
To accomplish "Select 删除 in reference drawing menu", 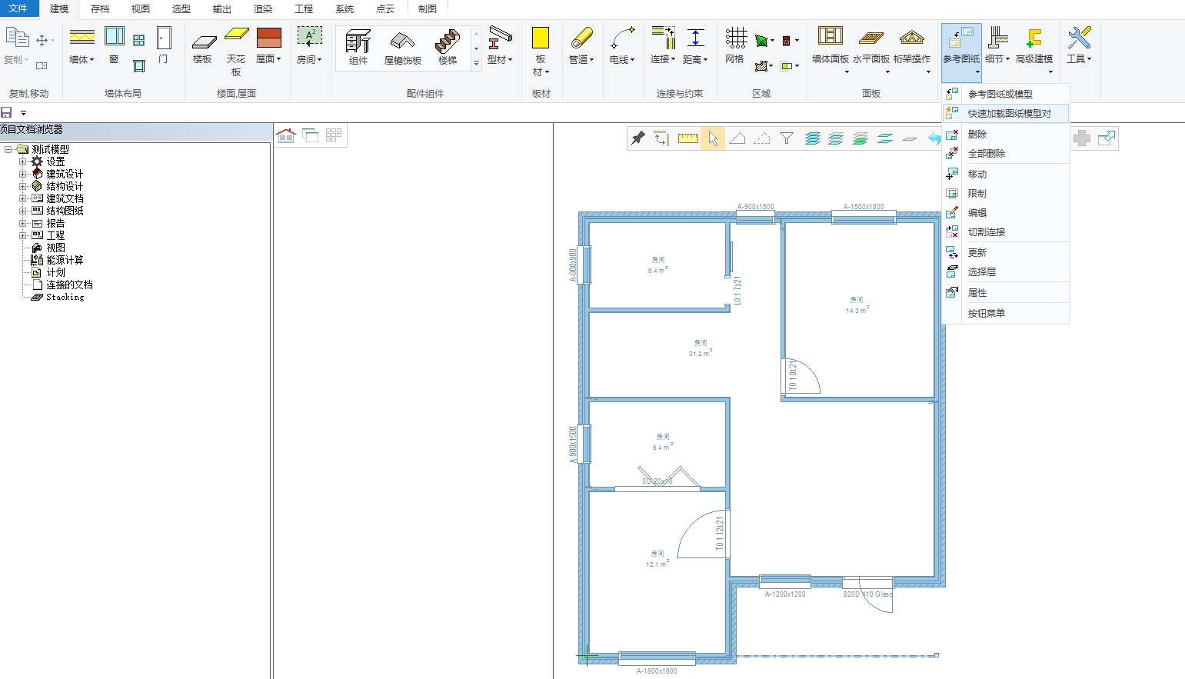I will [x=1006, y=134].
